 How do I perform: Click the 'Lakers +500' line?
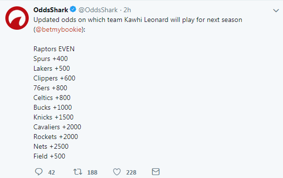[x=52, y=68]
